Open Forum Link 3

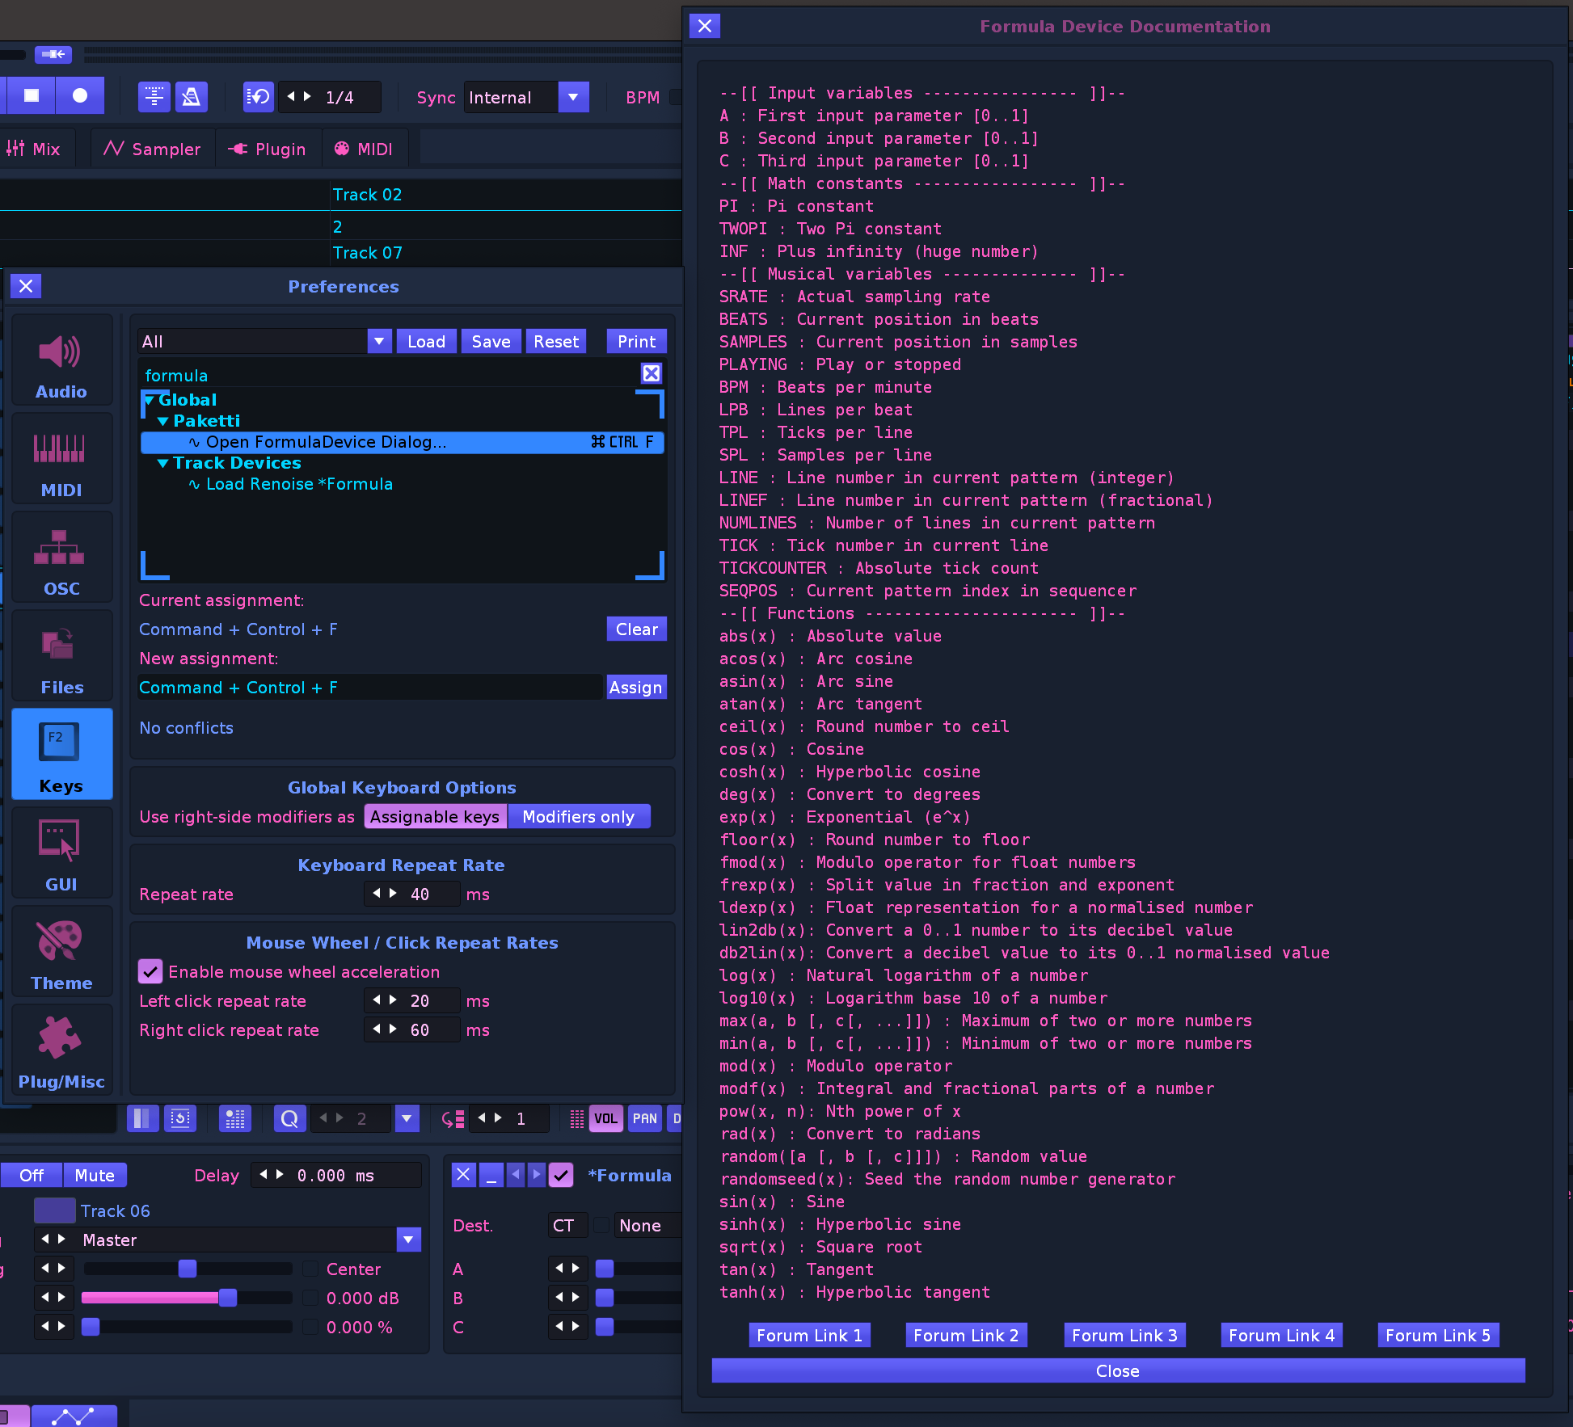[x=1124, y=1335]
